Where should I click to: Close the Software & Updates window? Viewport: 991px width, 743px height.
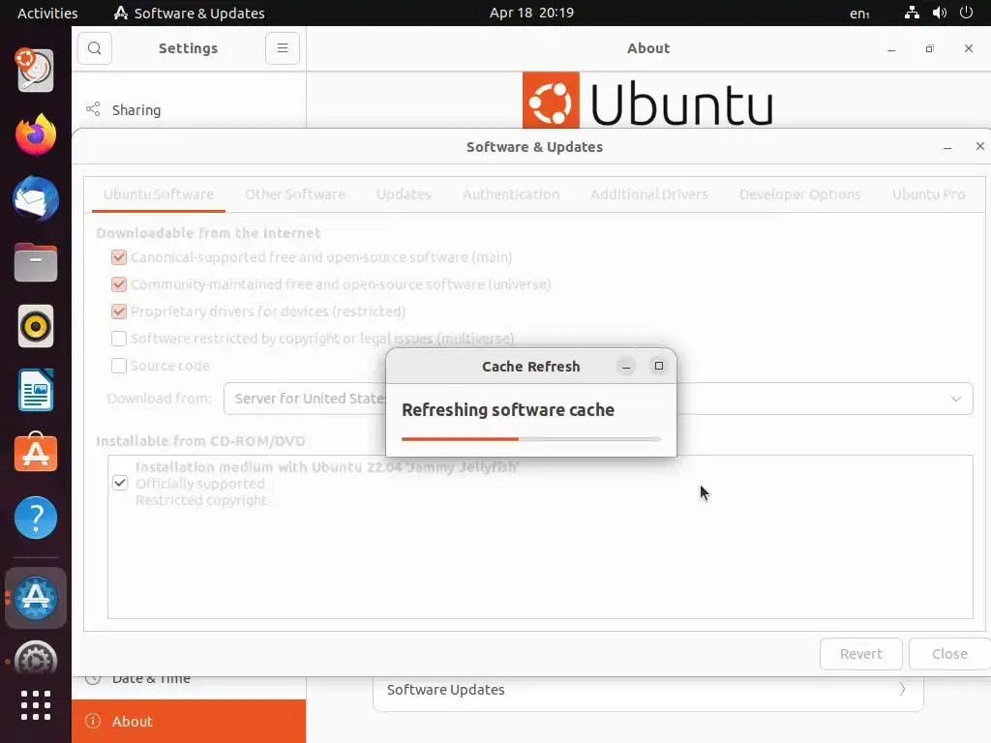(979, 147)
